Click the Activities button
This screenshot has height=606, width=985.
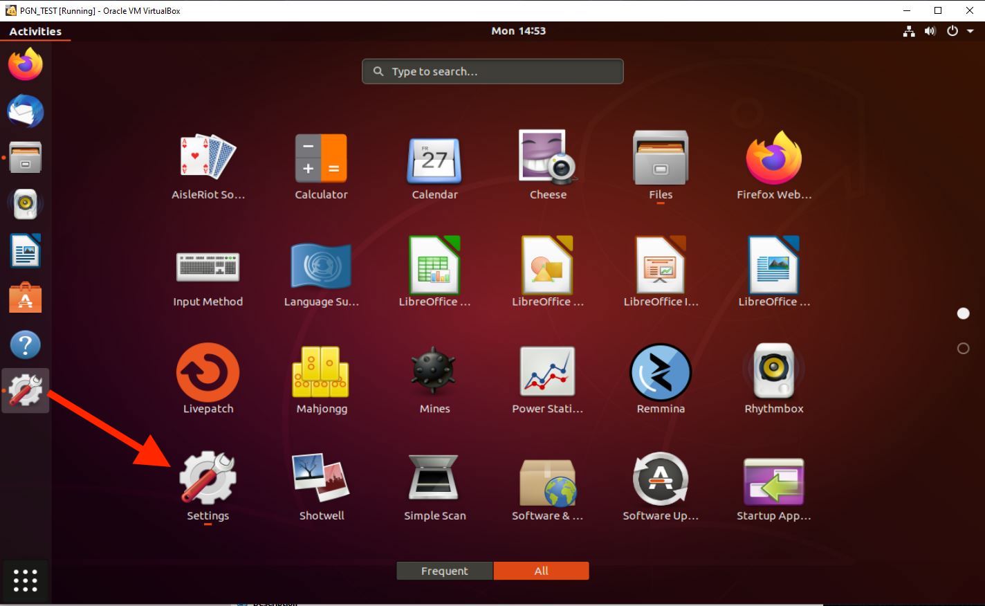coord(35,31)
